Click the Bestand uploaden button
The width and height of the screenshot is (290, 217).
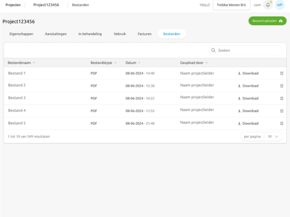coord(267,21)
